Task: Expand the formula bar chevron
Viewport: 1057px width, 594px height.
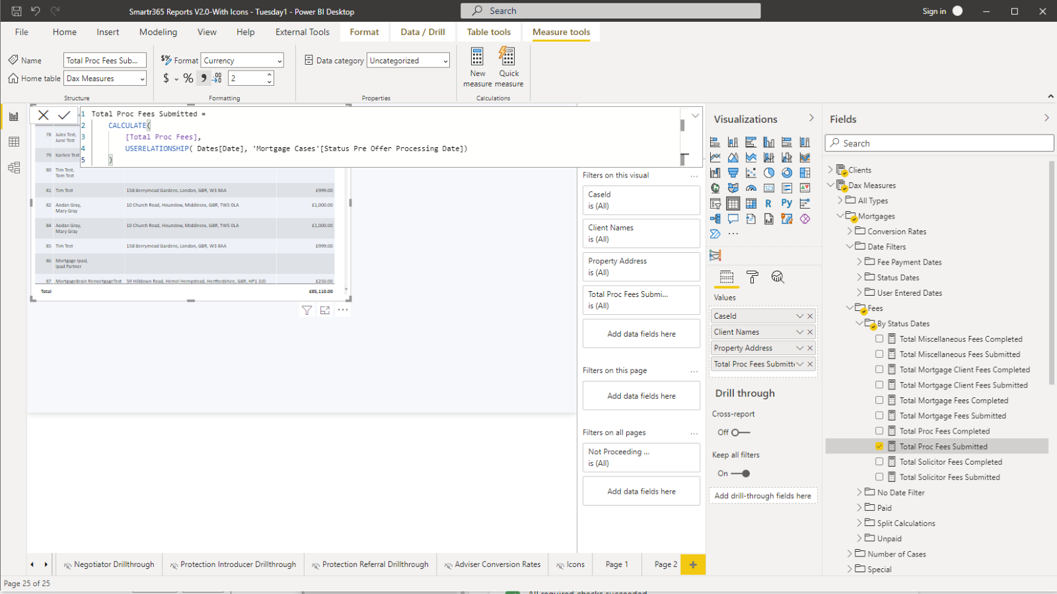Action: point(695,115)
